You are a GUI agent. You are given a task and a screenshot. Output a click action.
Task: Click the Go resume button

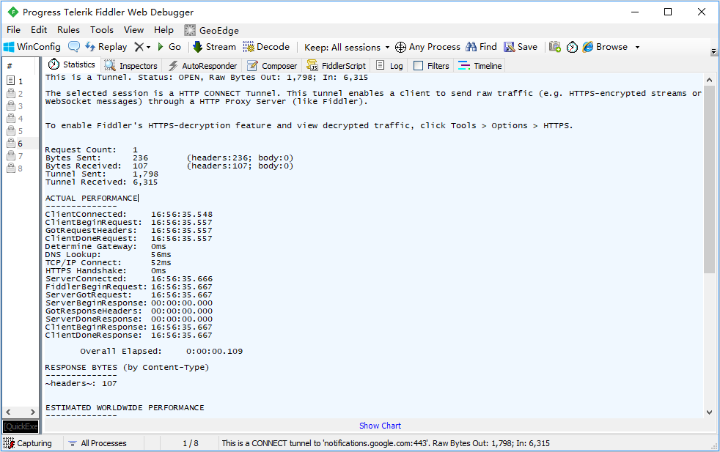coord(169,47)
